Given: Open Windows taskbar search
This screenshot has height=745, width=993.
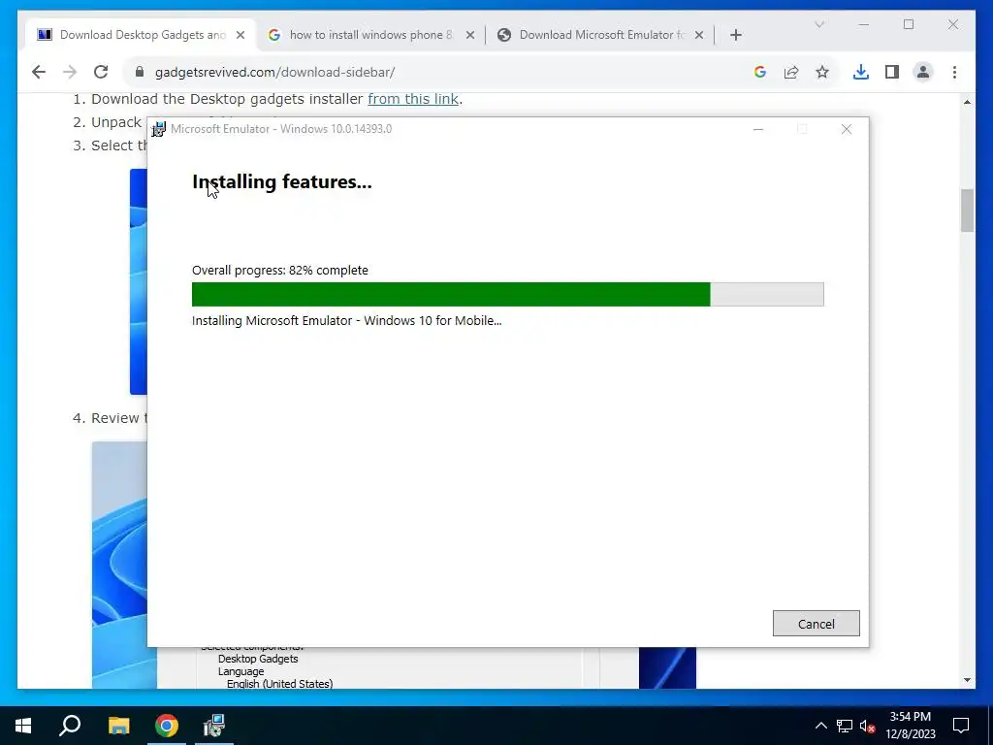Looking at the screenshot, I should pyautogui.click(x=70, y=726).
